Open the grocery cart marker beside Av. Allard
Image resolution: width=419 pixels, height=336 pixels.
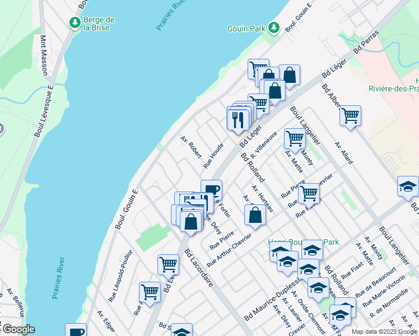coord(350,116)
